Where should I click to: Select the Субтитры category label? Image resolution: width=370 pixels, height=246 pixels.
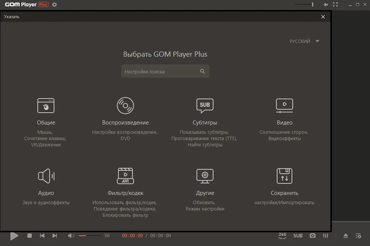(205, 122)
